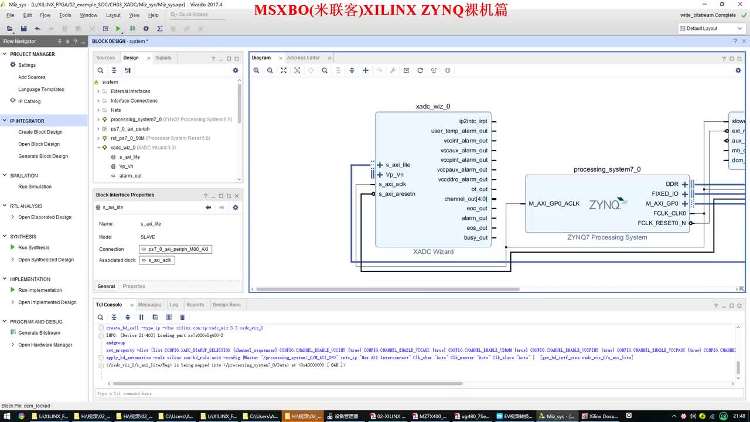Expand Open Elaborated Design in RTL Analysis

[x=13, y=217]
